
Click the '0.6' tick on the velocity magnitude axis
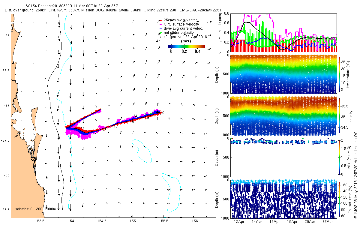click(x=227, y=23)
